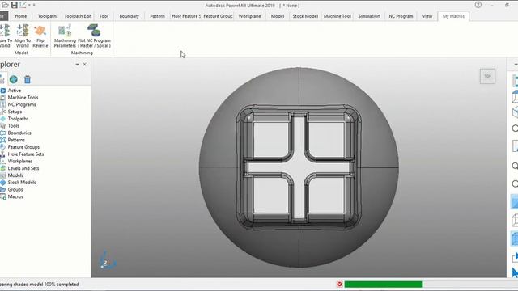Open Machining Parameters macro
Viewport: 518px width, 291px height.
click(x=65, y=36)
